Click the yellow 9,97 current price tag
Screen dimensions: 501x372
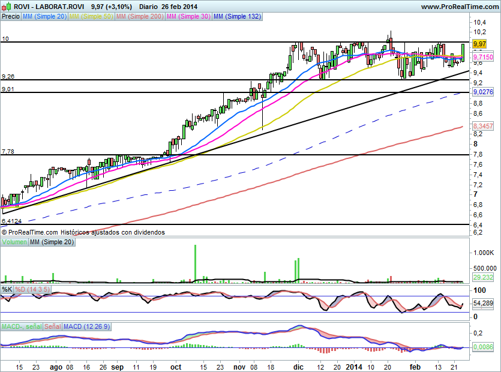coord(479,44)
